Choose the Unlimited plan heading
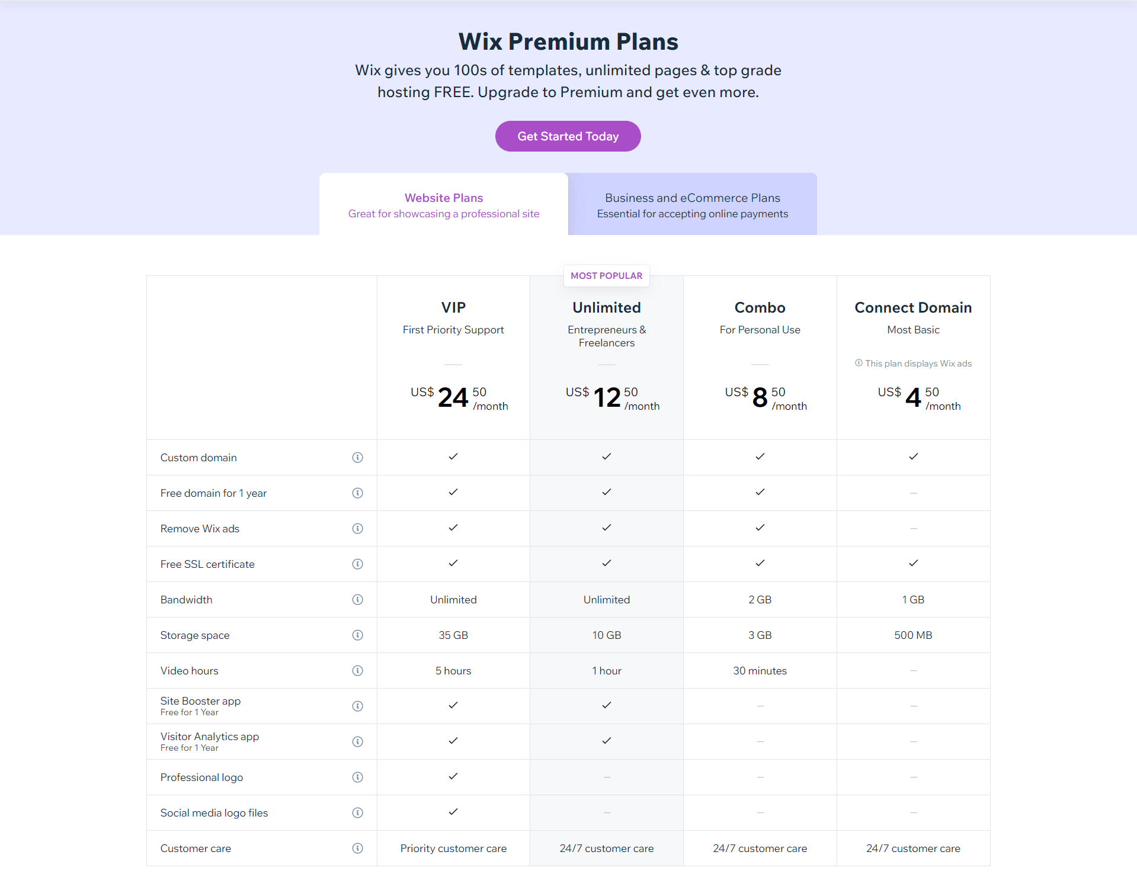 tap(606, 308)
